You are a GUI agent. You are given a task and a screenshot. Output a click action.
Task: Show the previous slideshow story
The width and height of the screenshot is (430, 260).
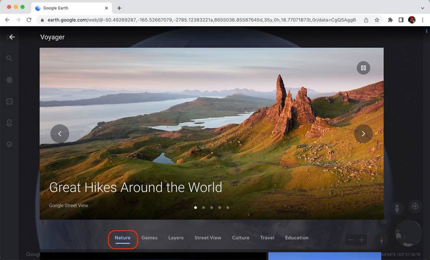tap(60, 133)
